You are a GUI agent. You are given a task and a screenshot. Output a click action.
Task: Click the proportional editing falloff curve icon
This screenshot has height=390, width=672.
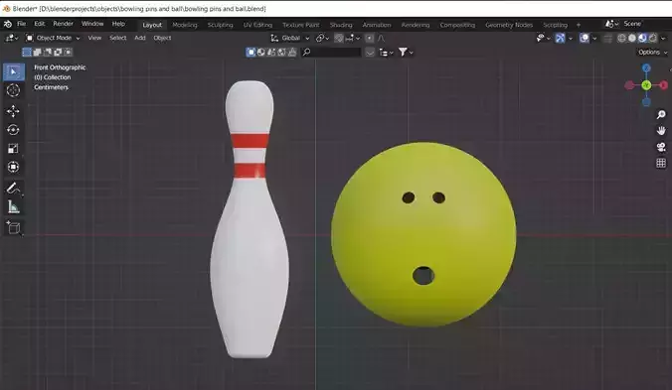(382, 38)
